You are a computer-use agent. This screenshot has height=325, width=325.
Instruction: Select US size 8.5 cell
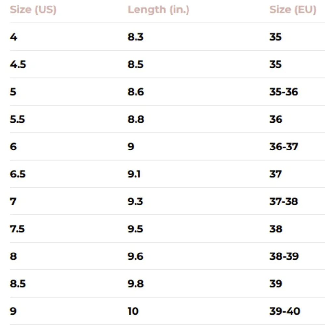(18, 283)
